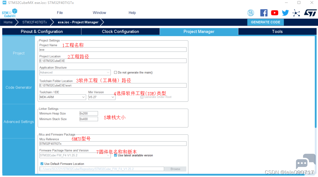Click firmware repository path field
The image size is (318, 177).
(x=102, y=169)
